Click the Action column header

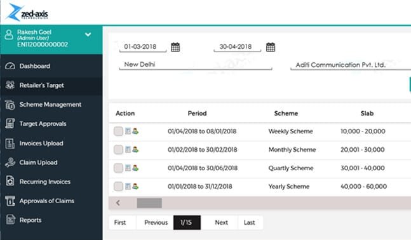tap(125, 114)
